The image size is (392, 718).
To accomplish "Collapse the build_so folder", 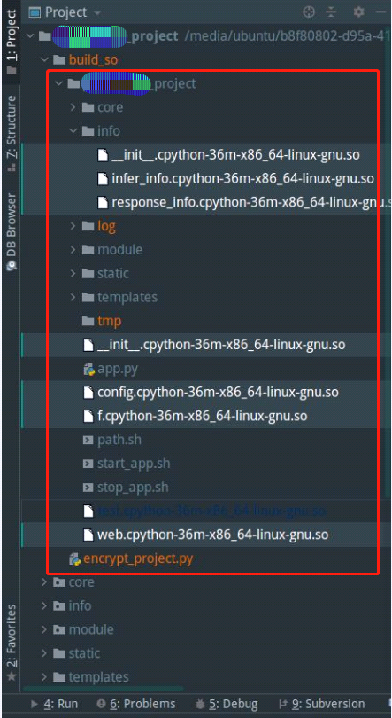I will 44,59.
